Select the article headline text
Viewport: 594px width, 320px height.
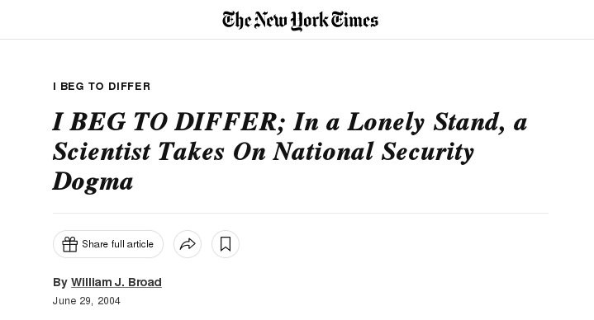[x=290, y=152]
